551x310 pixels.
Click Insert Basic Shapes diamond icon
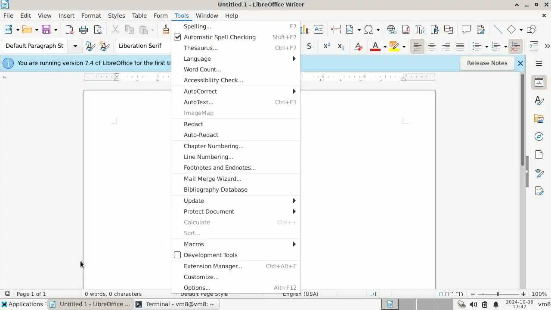click(x=511, y=29)
